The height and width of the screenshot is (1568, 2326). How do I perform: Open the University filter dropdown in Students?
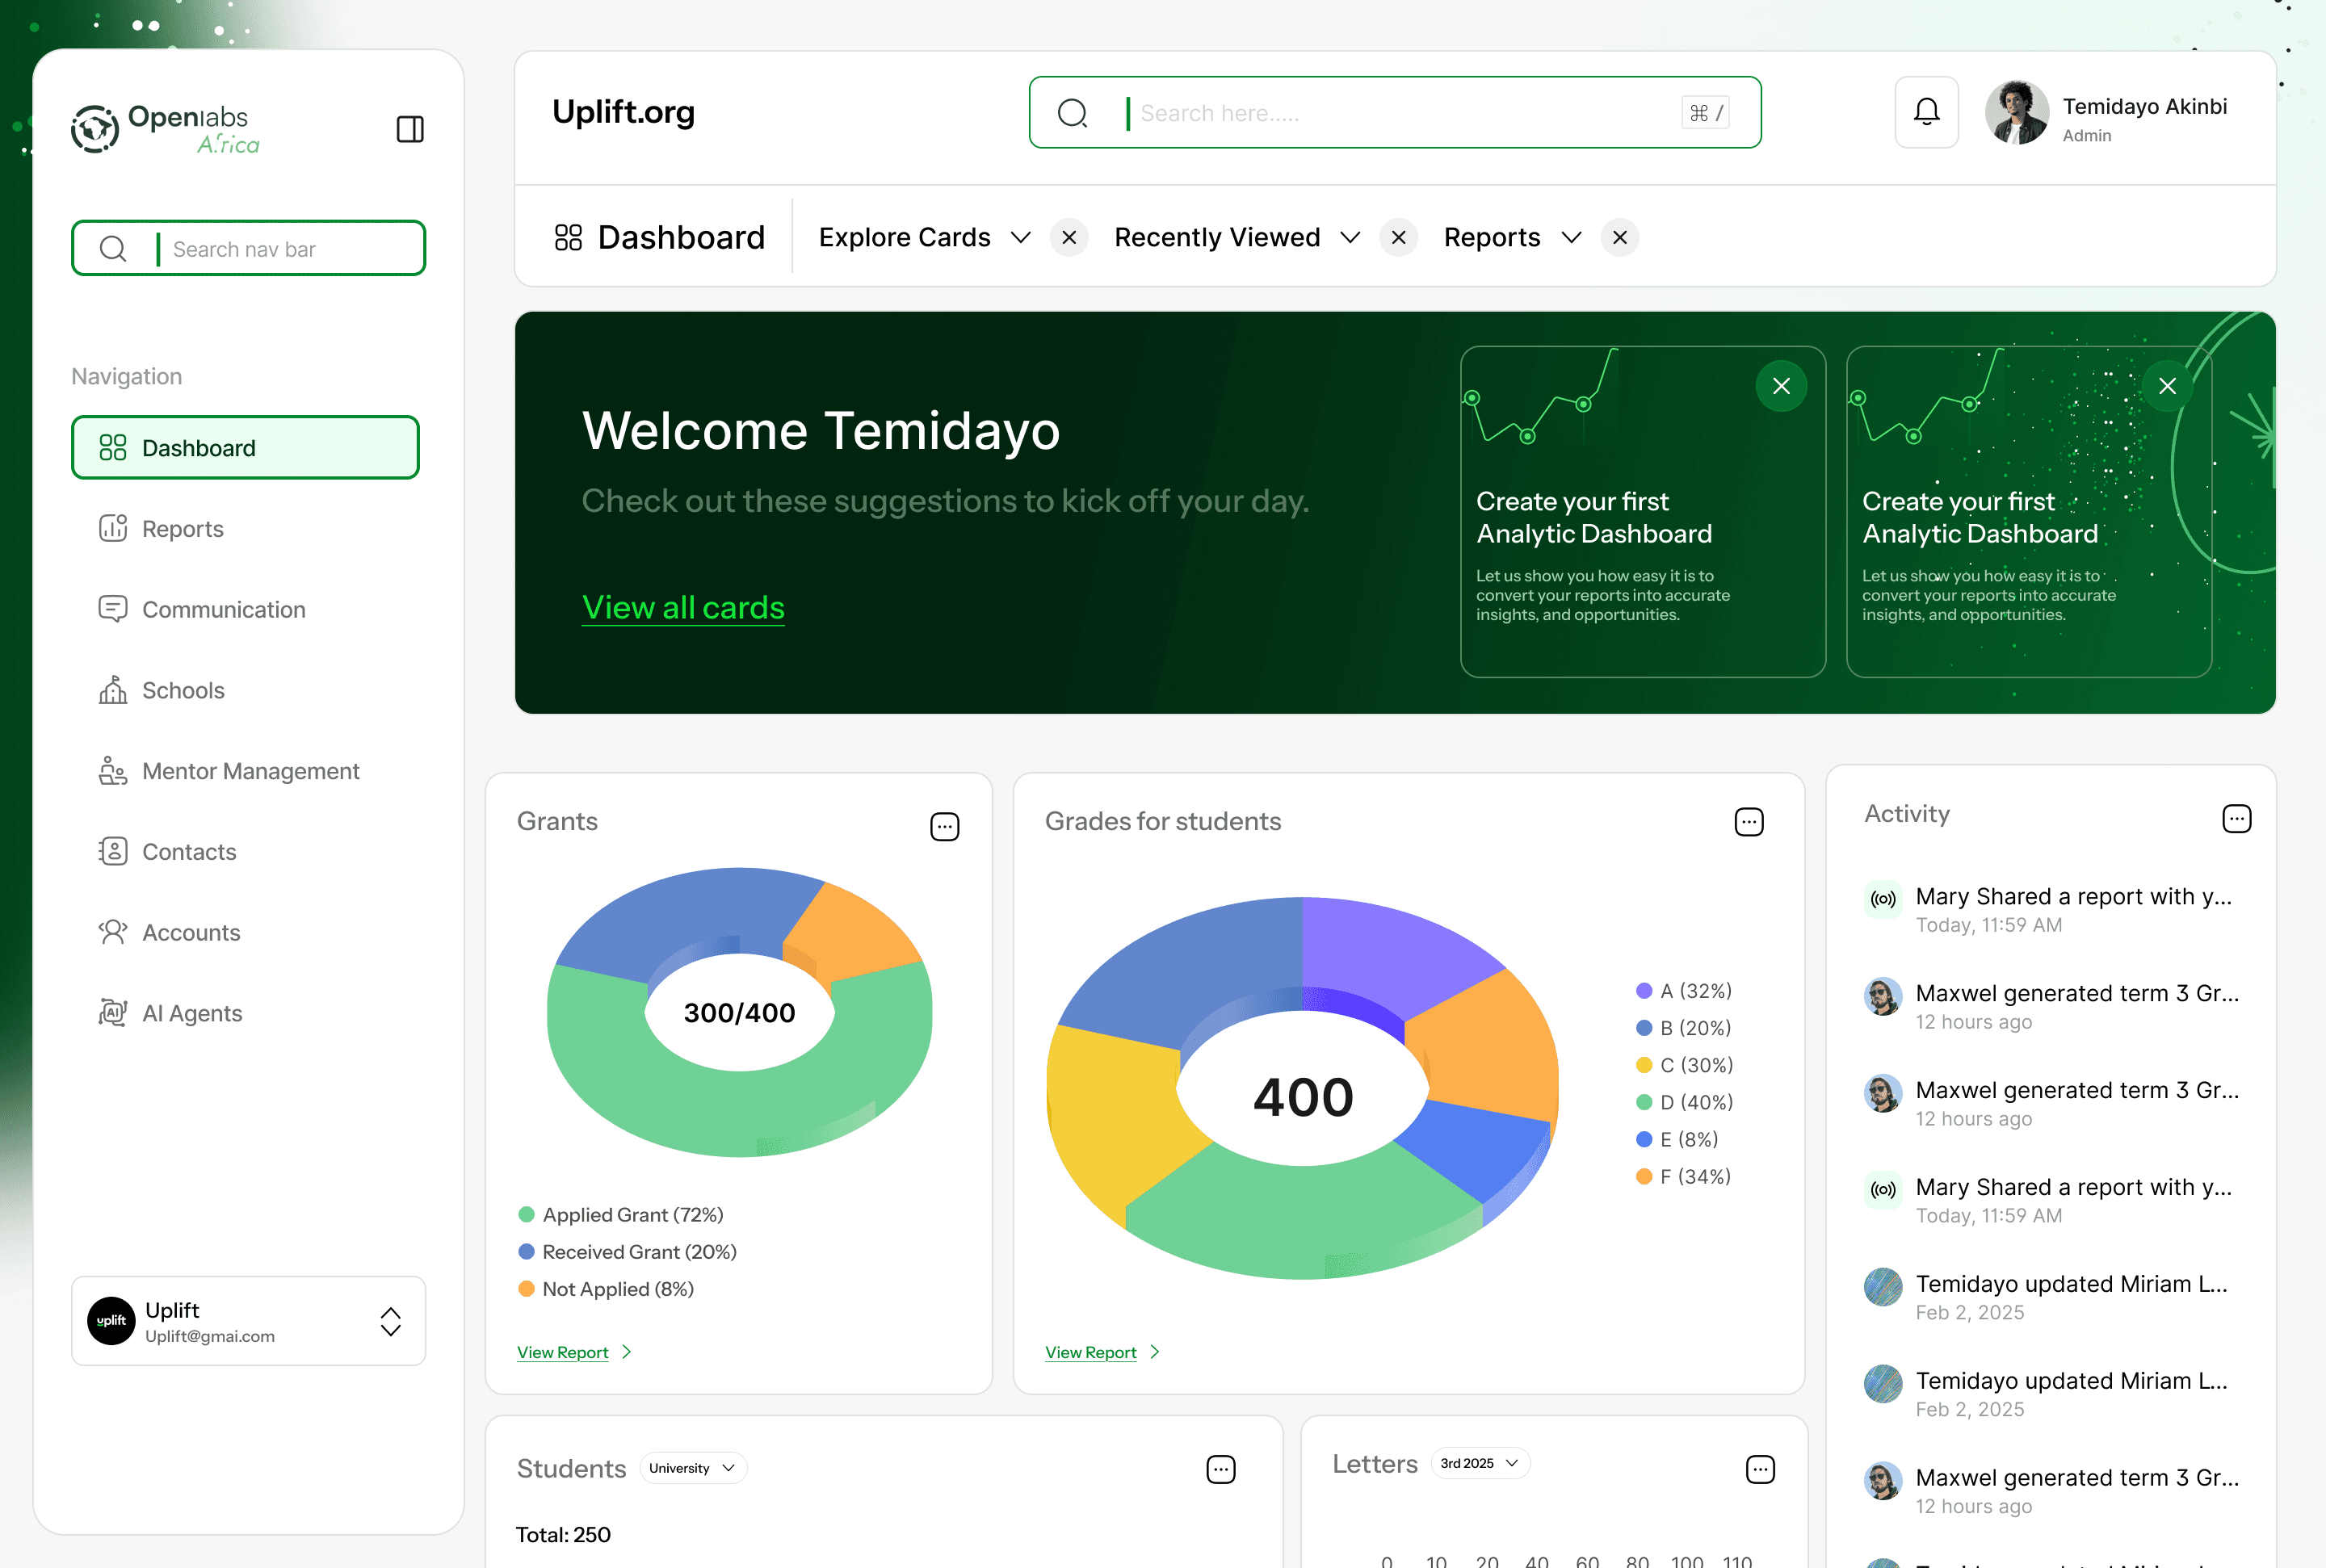pos(692,1468)
